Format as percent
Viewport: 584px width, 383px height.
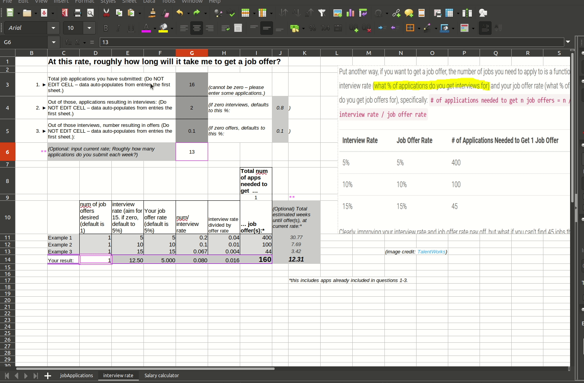click(312, 28)
